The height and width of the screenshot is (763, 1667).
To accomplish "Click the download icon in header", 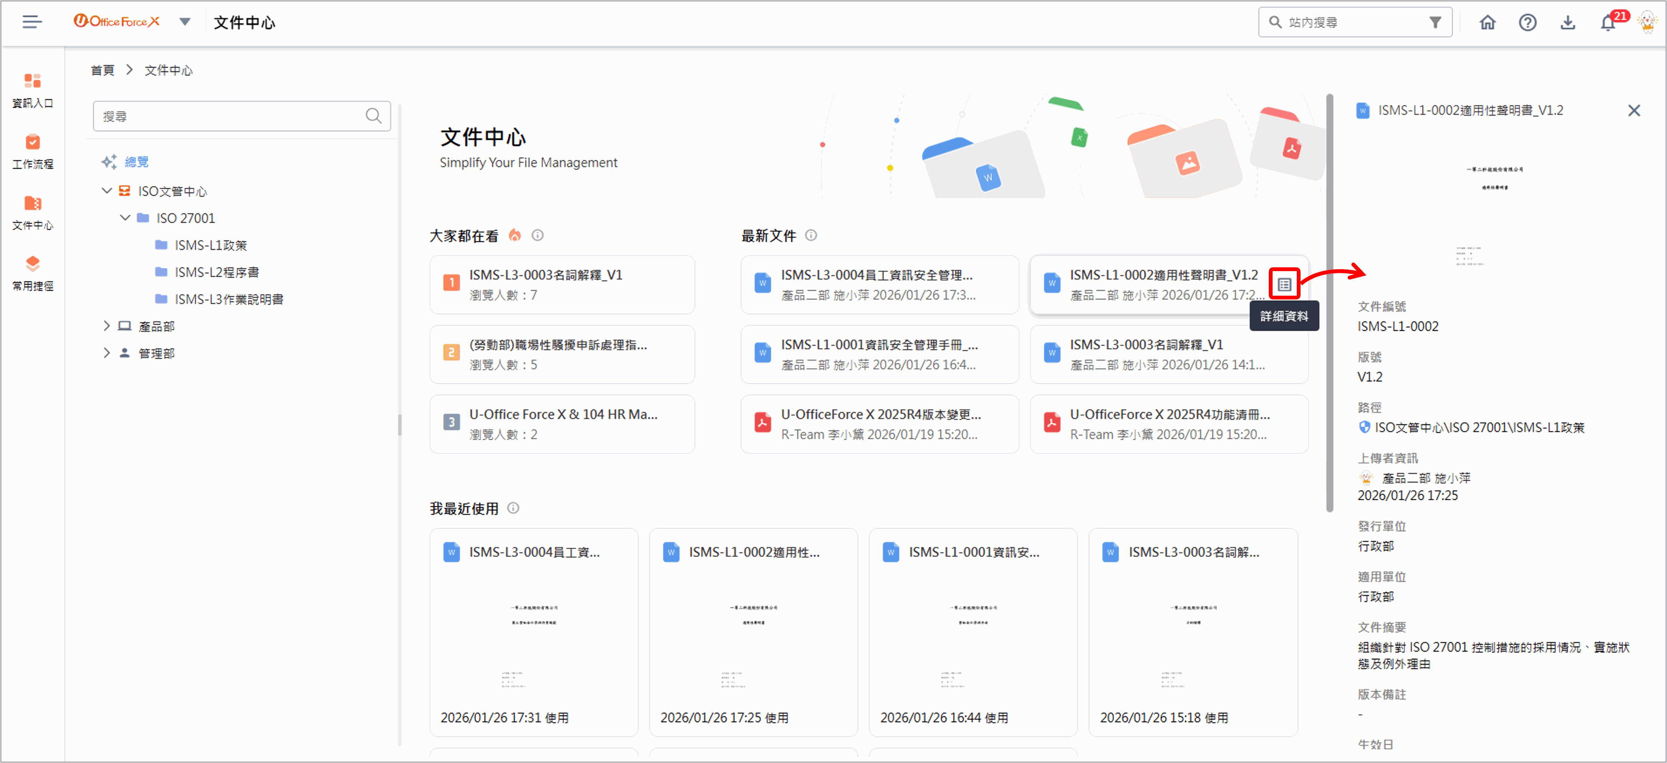I will tap(1567, 23).
